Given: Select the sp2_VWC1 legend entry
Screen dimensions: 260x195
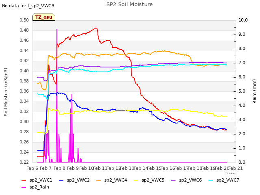Looking at the screenshot, I should tap(37, 180).
